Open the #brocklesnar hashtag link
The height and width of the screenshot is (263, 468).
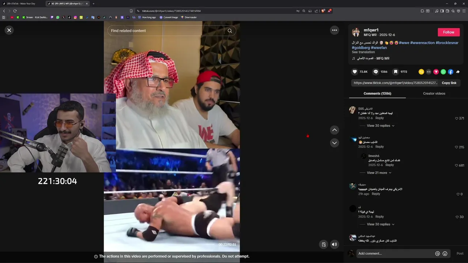tap(447, 43)
